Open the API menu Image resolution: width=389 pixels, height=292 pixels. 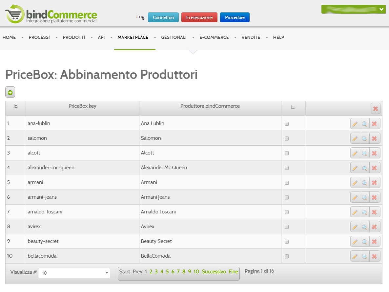coord(101,37)
